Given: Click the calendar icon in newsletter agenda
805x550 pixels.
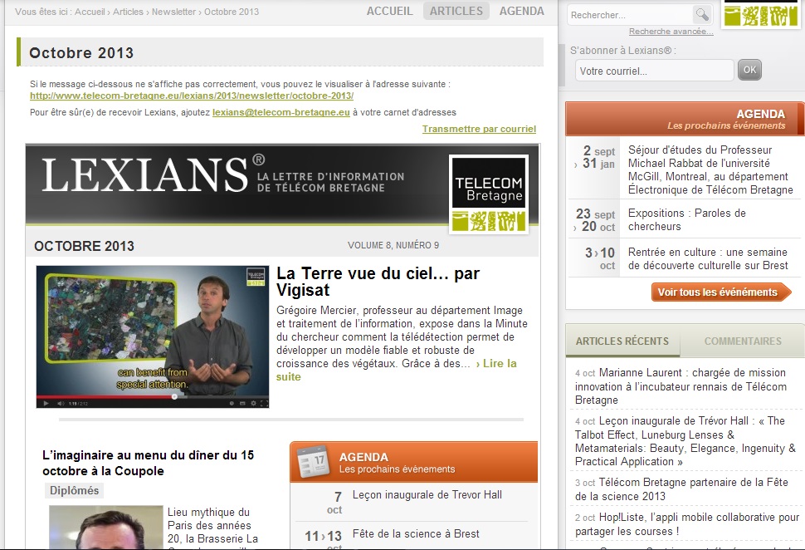Looking at the screenshot, I should 313,461.
